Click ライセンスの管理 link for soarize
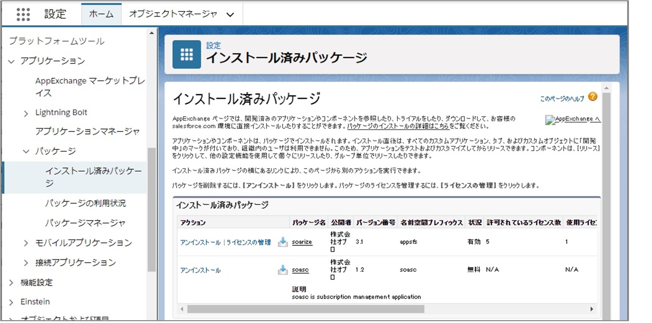Image resolution: width=652 pixels, height=323 pixels. [248, 242]
